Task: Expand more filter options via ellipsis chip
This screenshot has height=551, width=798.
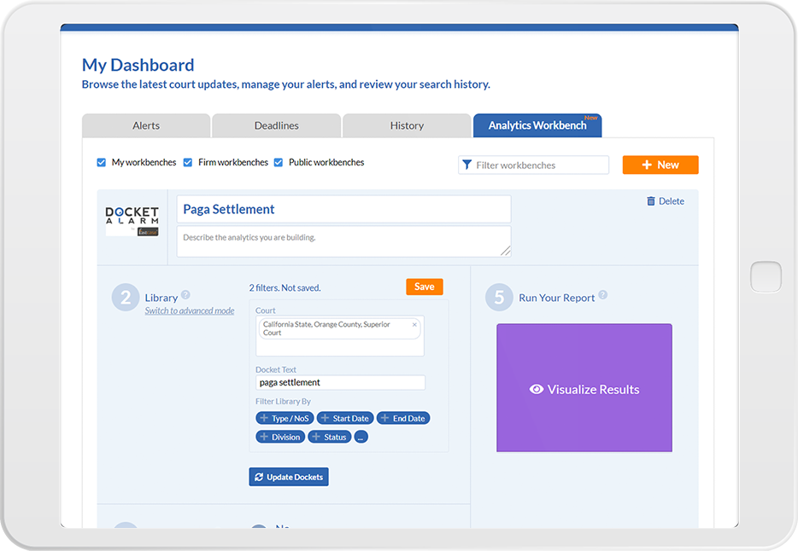Action: 361,437
